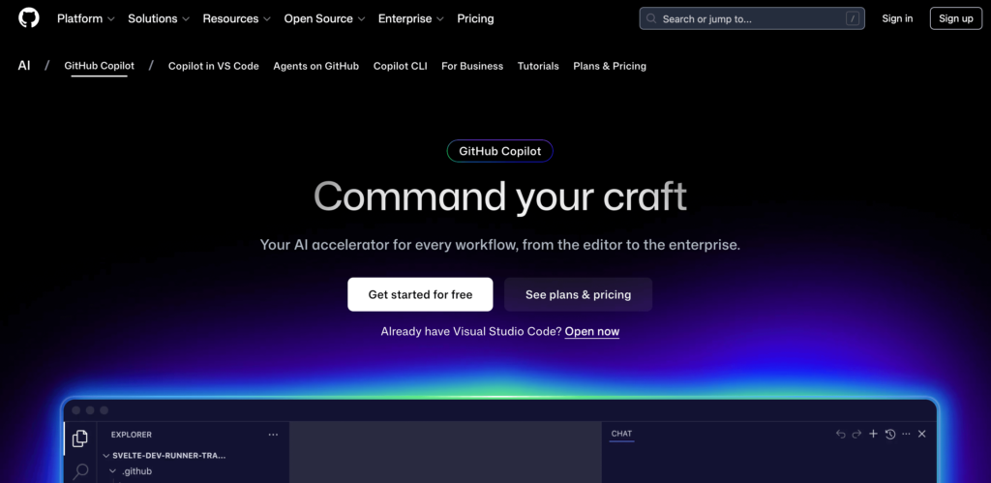Select the CHAT panel tab
The width and height of the screenshot is (991, 483).
click(x=621, y=434)
